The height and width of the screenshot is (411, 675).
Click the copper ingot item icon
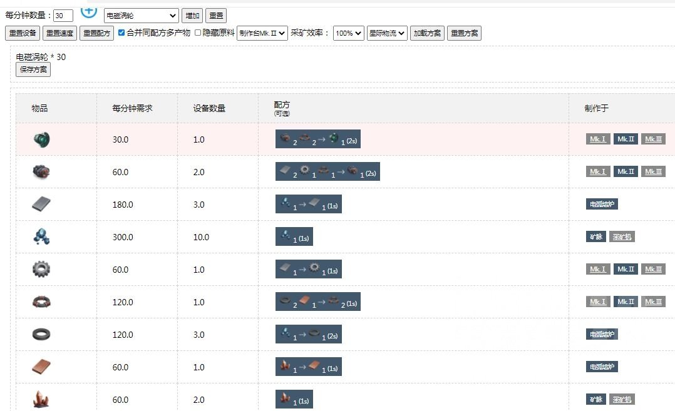41,367
